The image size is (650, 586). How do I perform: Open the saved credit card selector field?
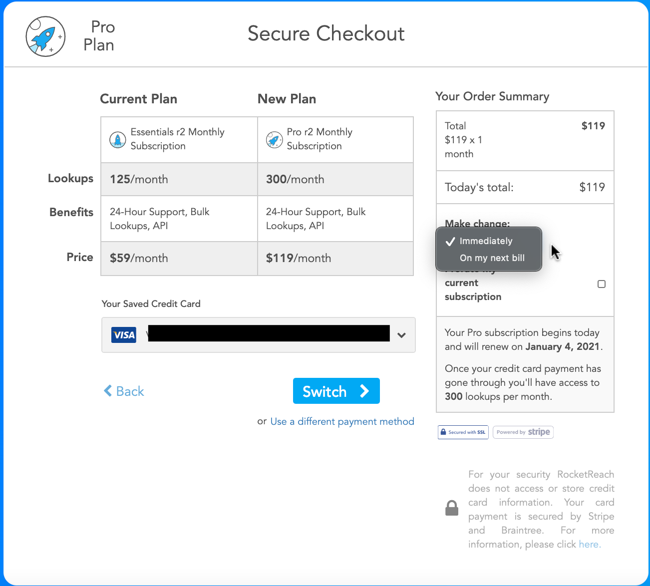click(x=259, y=335)
